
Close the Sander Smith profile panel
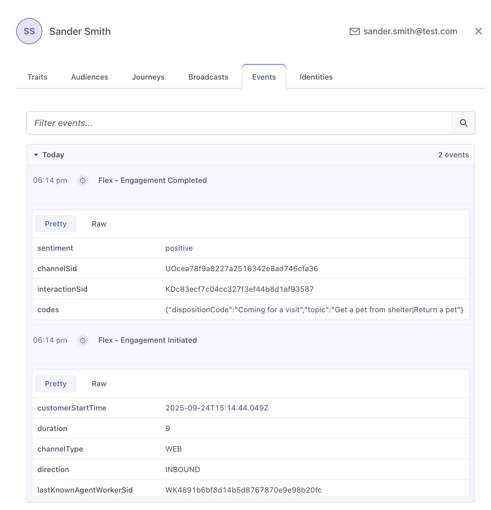click(478, 31)
